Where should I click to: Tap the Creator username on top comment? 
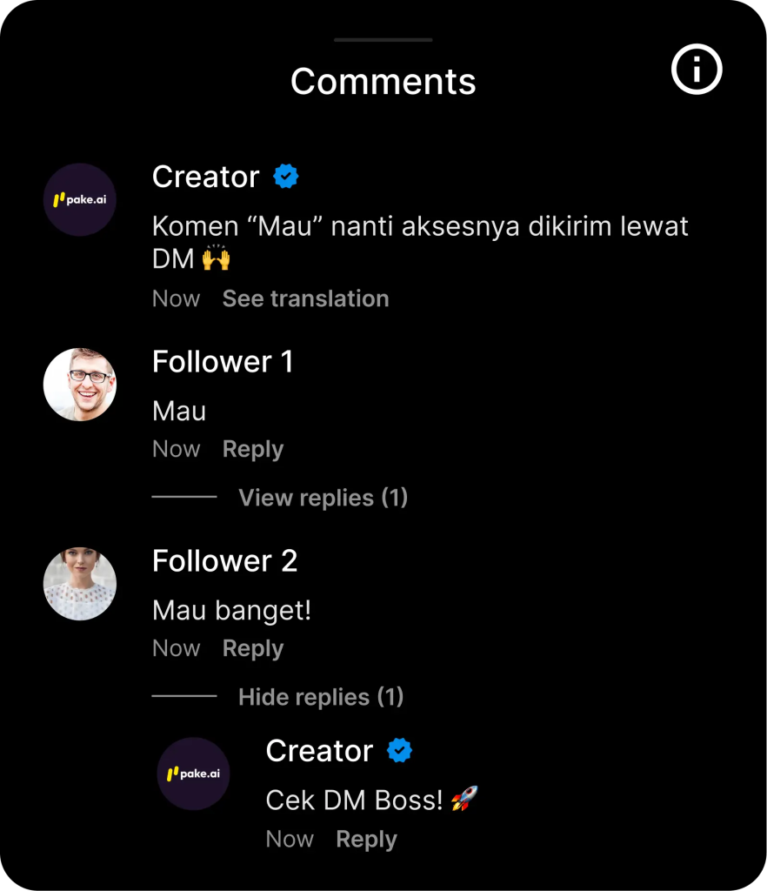(205, 177)
